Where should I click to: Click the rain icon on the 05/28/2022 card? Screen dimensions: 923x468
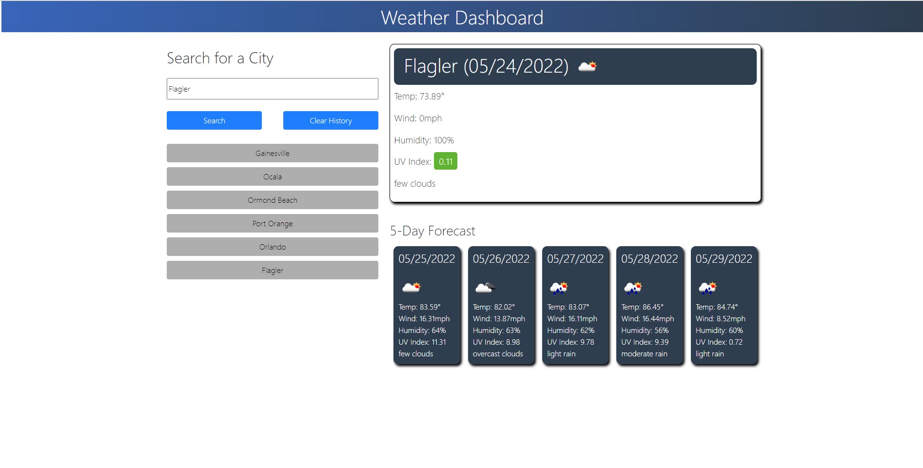click(x=633, y=288)
